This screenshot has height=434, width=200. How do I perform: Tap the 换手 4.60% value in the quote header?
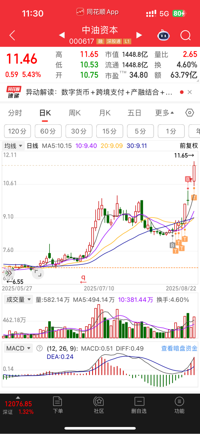coord(187,65)
